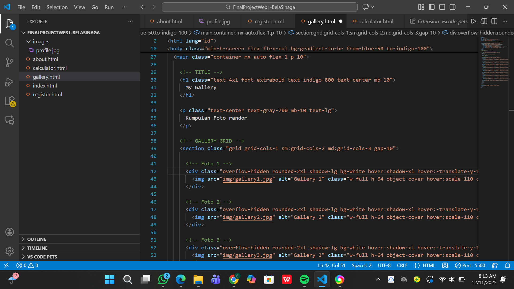Click the Manage gear icon

click(x=10, y=251)
